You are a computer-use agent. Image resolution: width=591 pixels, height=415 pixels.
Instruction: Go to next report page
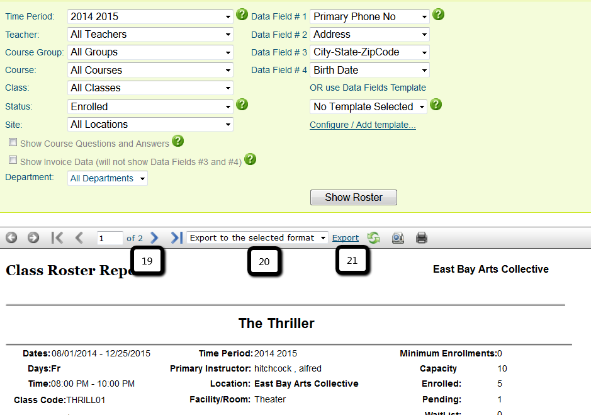click(x=155, y=237)
